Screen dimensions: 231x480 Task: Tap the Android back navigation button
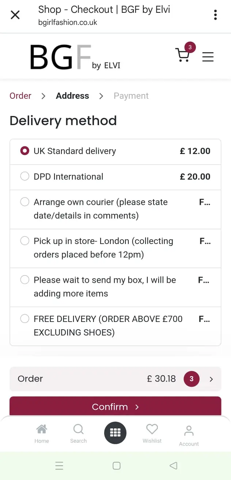point(173,465)
